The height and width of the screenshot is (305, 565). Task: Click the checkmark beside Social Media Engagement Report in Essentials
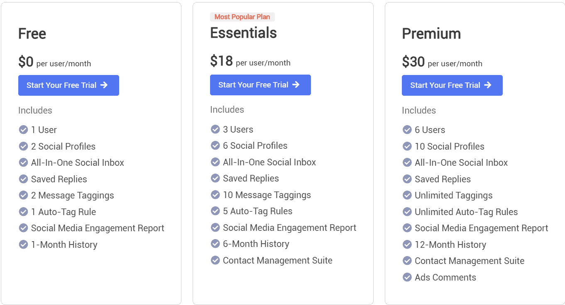click(215, 228)
